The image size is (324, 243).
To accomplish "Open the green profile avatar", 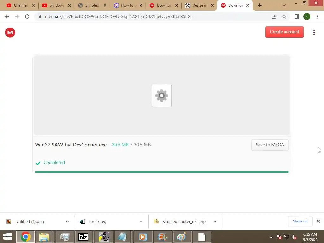I will [307, 16].
